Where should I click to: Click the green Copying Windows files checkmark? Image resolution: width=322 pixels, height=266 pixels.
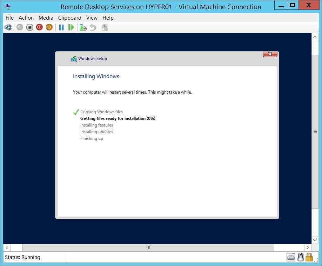click(x=76, y=112)
